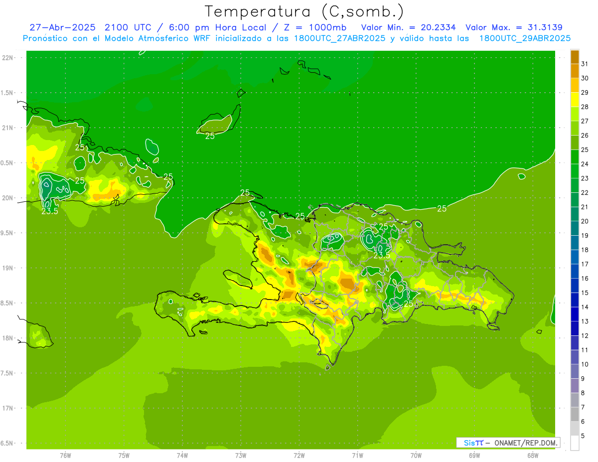Click the '31' colorbar value label
The height and width of the screenshot is (462, 598).
pyautogui.click(x=585, y=64)
